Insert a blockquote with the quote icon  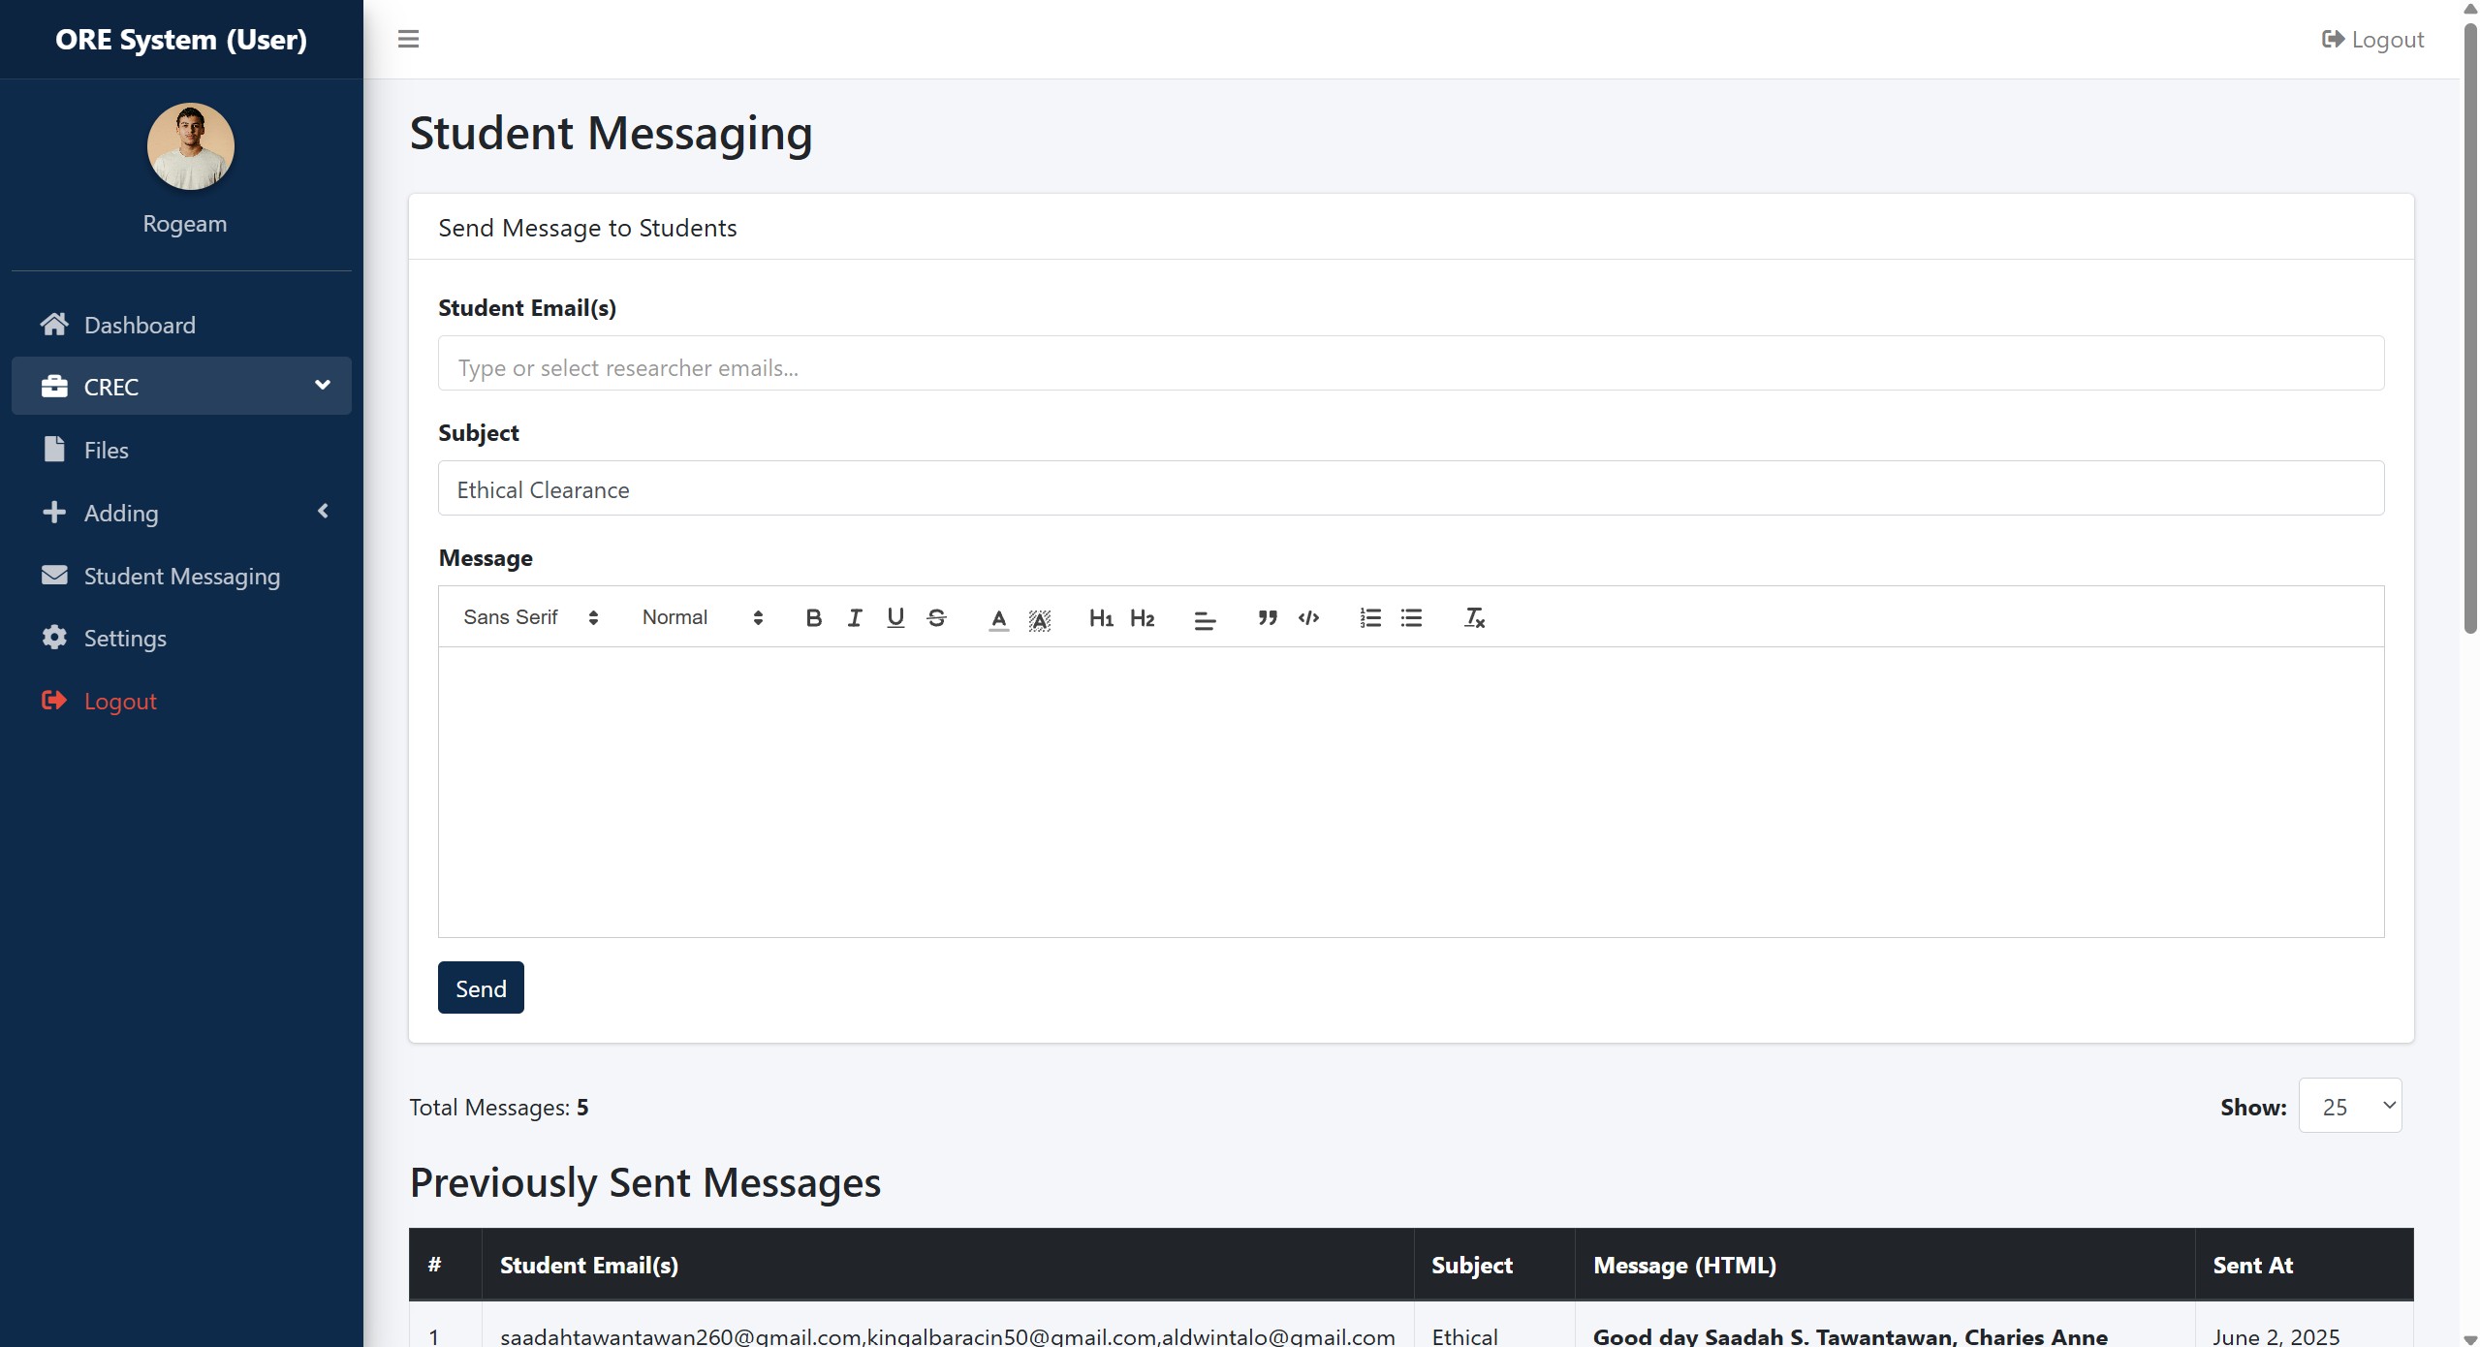click(x=1267, y=618)
